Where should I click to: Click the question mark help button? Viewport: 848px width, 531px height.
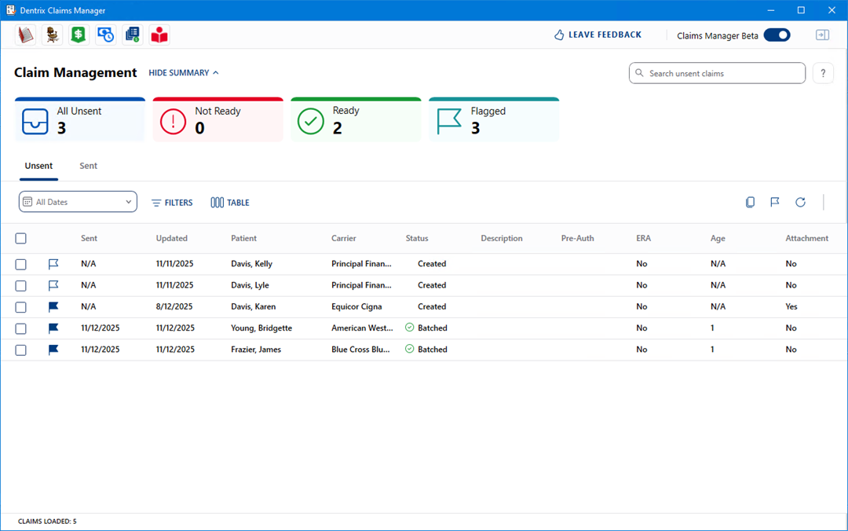pyautogui.click(x=823, y=73)
